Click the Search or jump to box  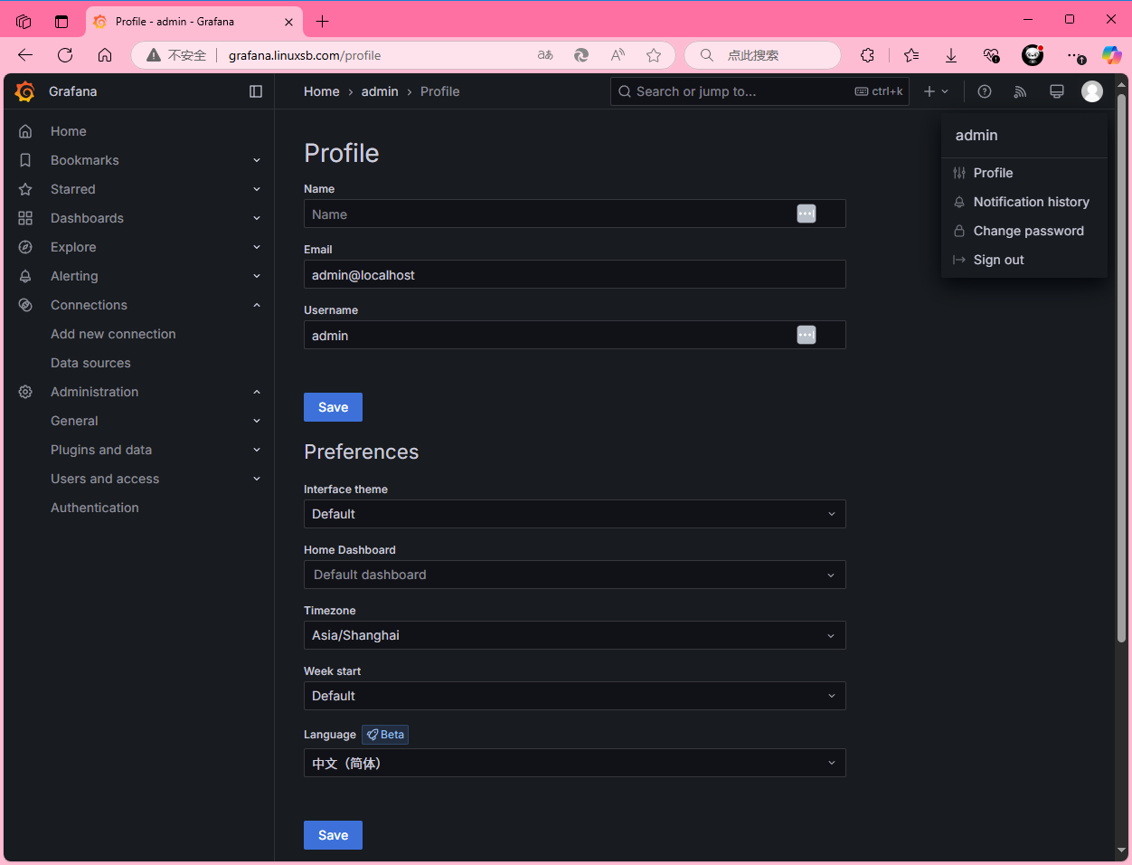click(x=759, y=91)
